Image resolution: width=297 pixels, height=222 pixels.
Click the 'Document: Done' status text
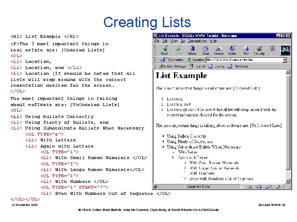point(198,187)
